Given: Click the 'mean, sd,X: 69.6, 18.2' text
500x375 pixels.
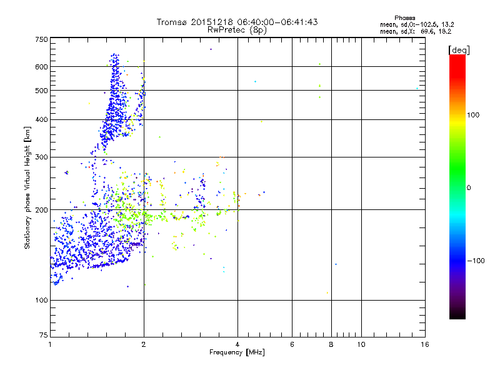Looking at the screenshot, I should [x=416, y=31].
